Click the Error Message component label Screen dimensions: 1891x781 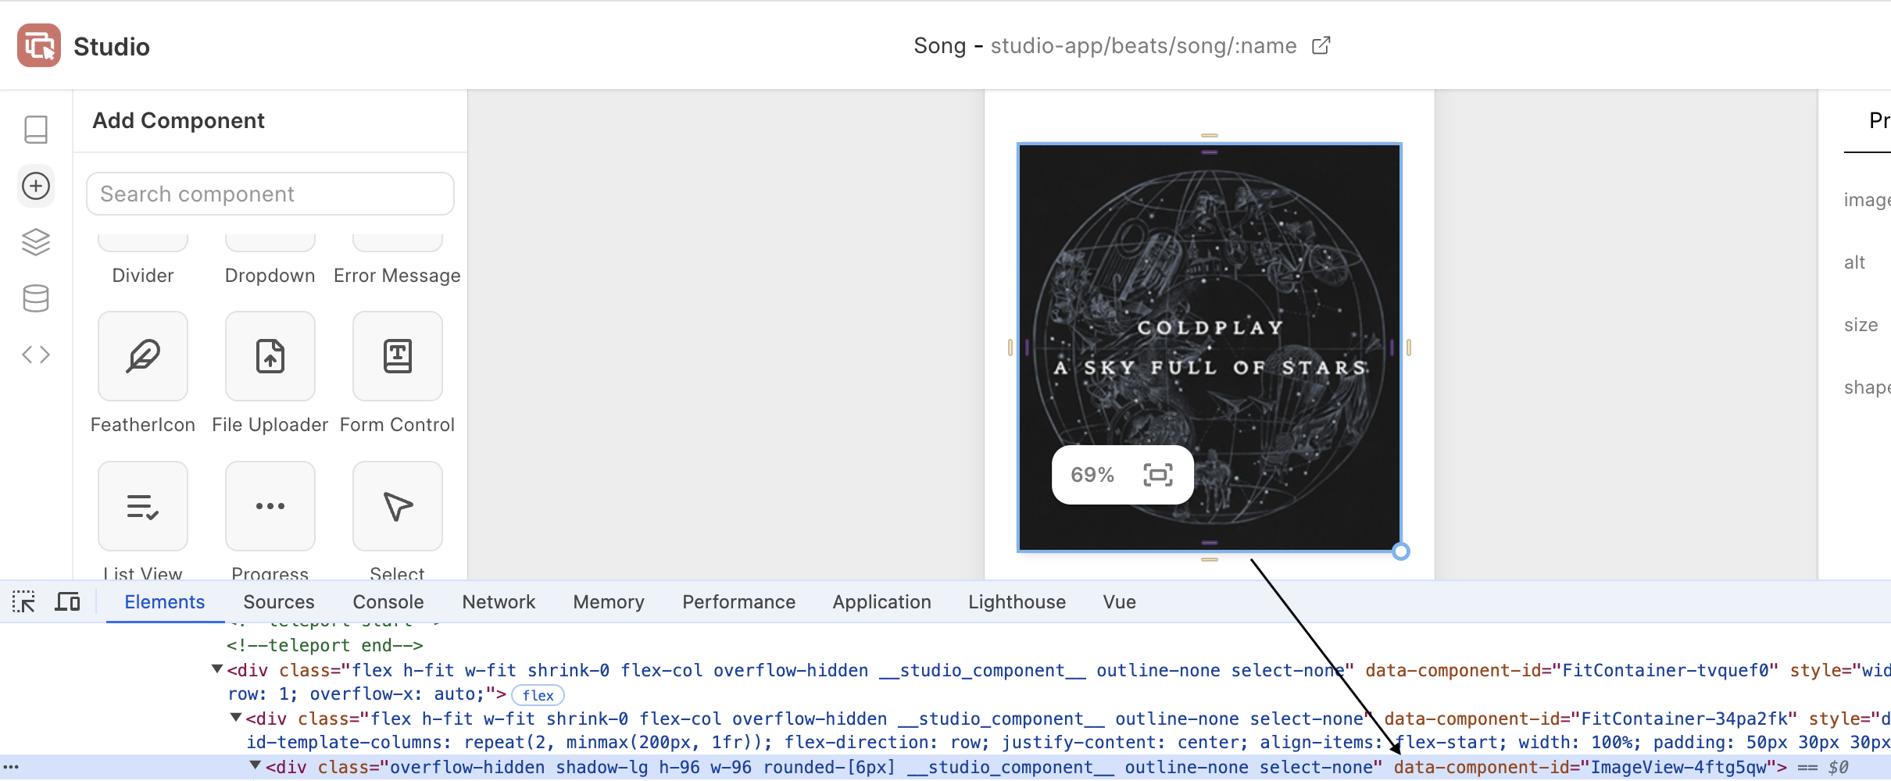pyautogui.click(x=397, y=276)
